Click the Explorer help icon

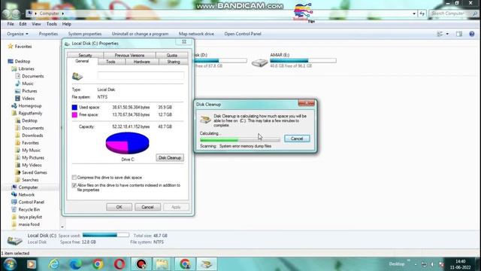pyautogui.click(x=472, y=34)
